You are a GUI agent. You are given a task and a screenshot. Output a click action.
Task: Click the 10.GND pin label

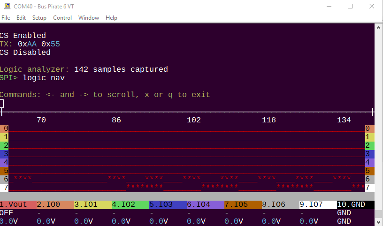tap(356, 204)
